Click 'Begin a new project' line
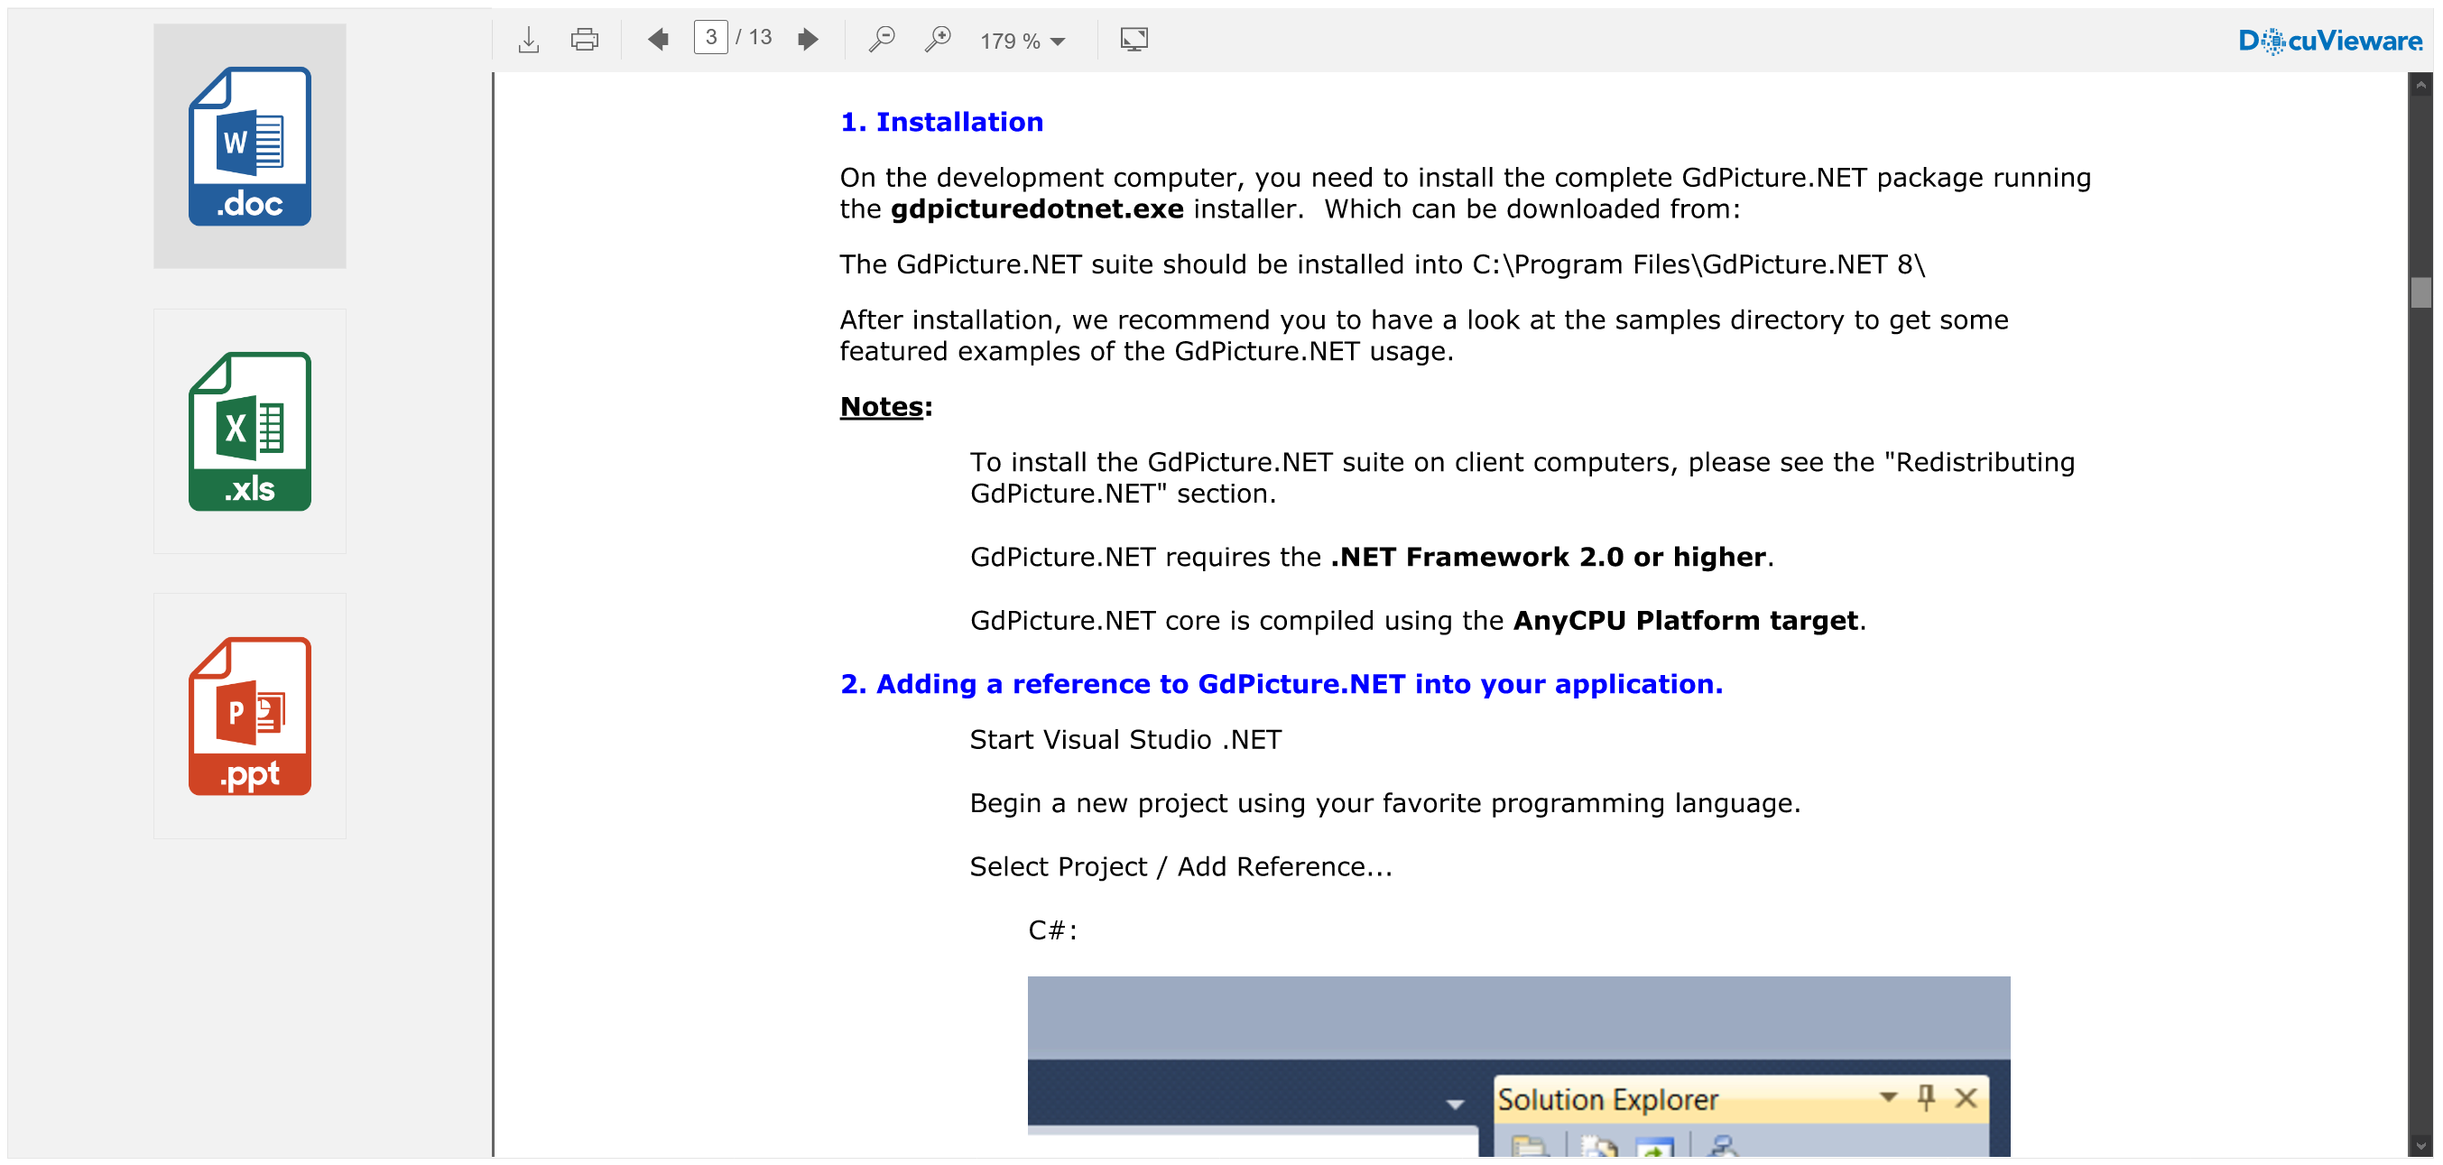2443x1165 pixels. point(1384,804)
